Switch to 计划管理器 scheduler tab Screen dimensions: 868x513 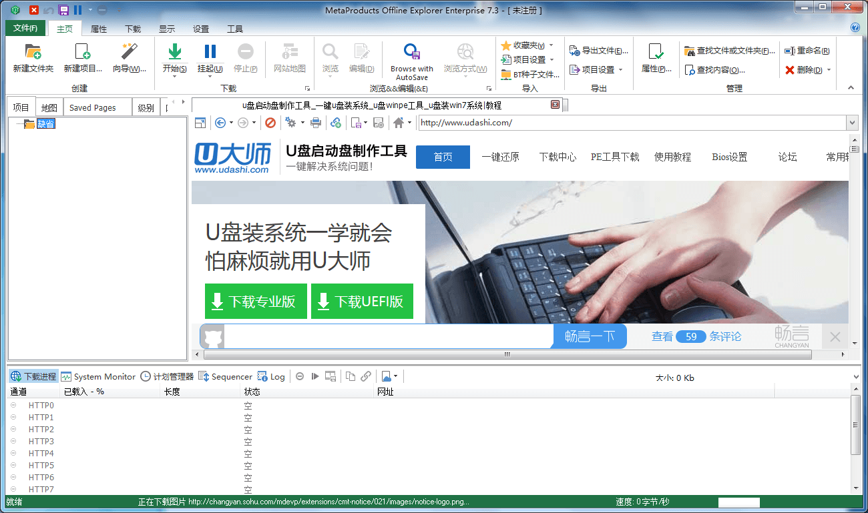click(x=167, y=376)
